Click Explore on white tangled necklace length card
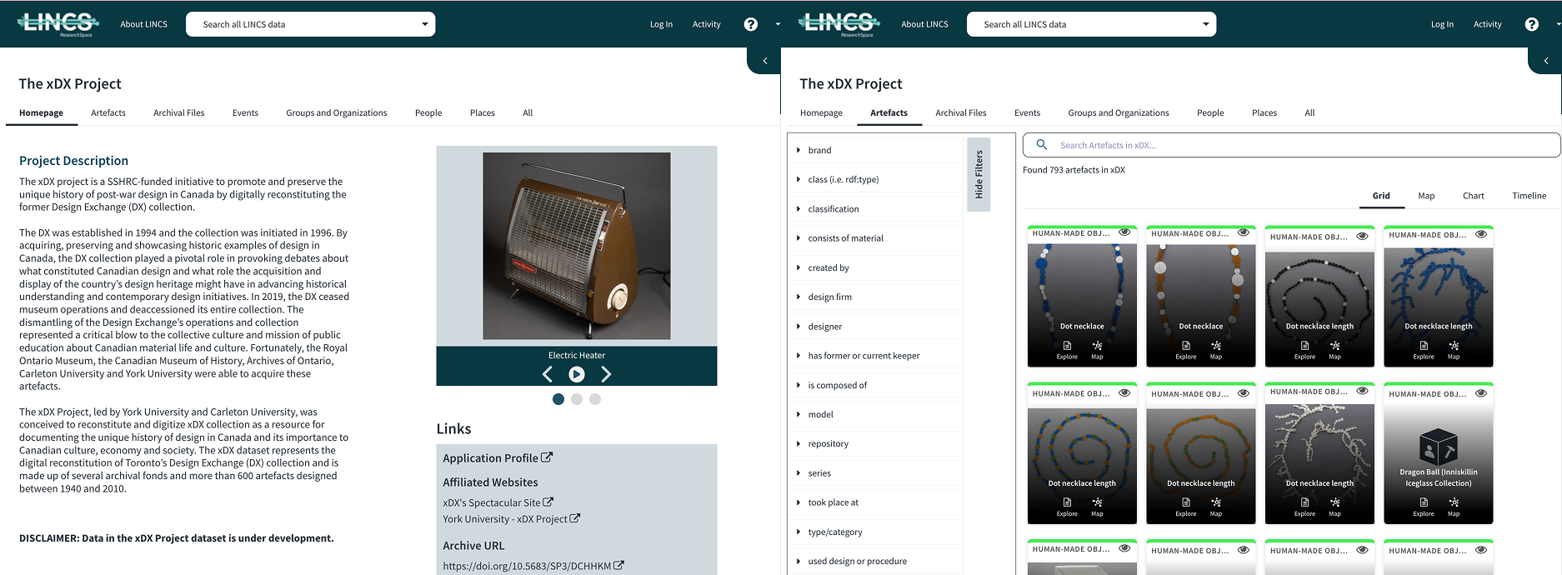The height and width of the screenshot is (575, 1562). point(1304,507)
